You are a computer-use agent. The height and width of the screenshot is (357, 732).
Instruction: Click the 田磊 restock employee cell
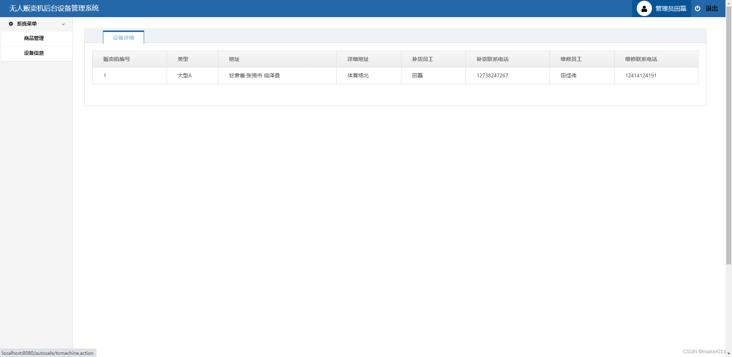[x=433, y=75]
